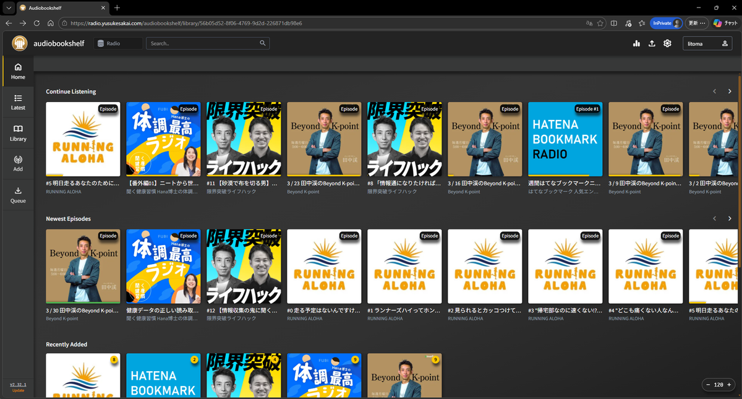
Task: Open the stats bar chart icon
Action: point(636,43)
